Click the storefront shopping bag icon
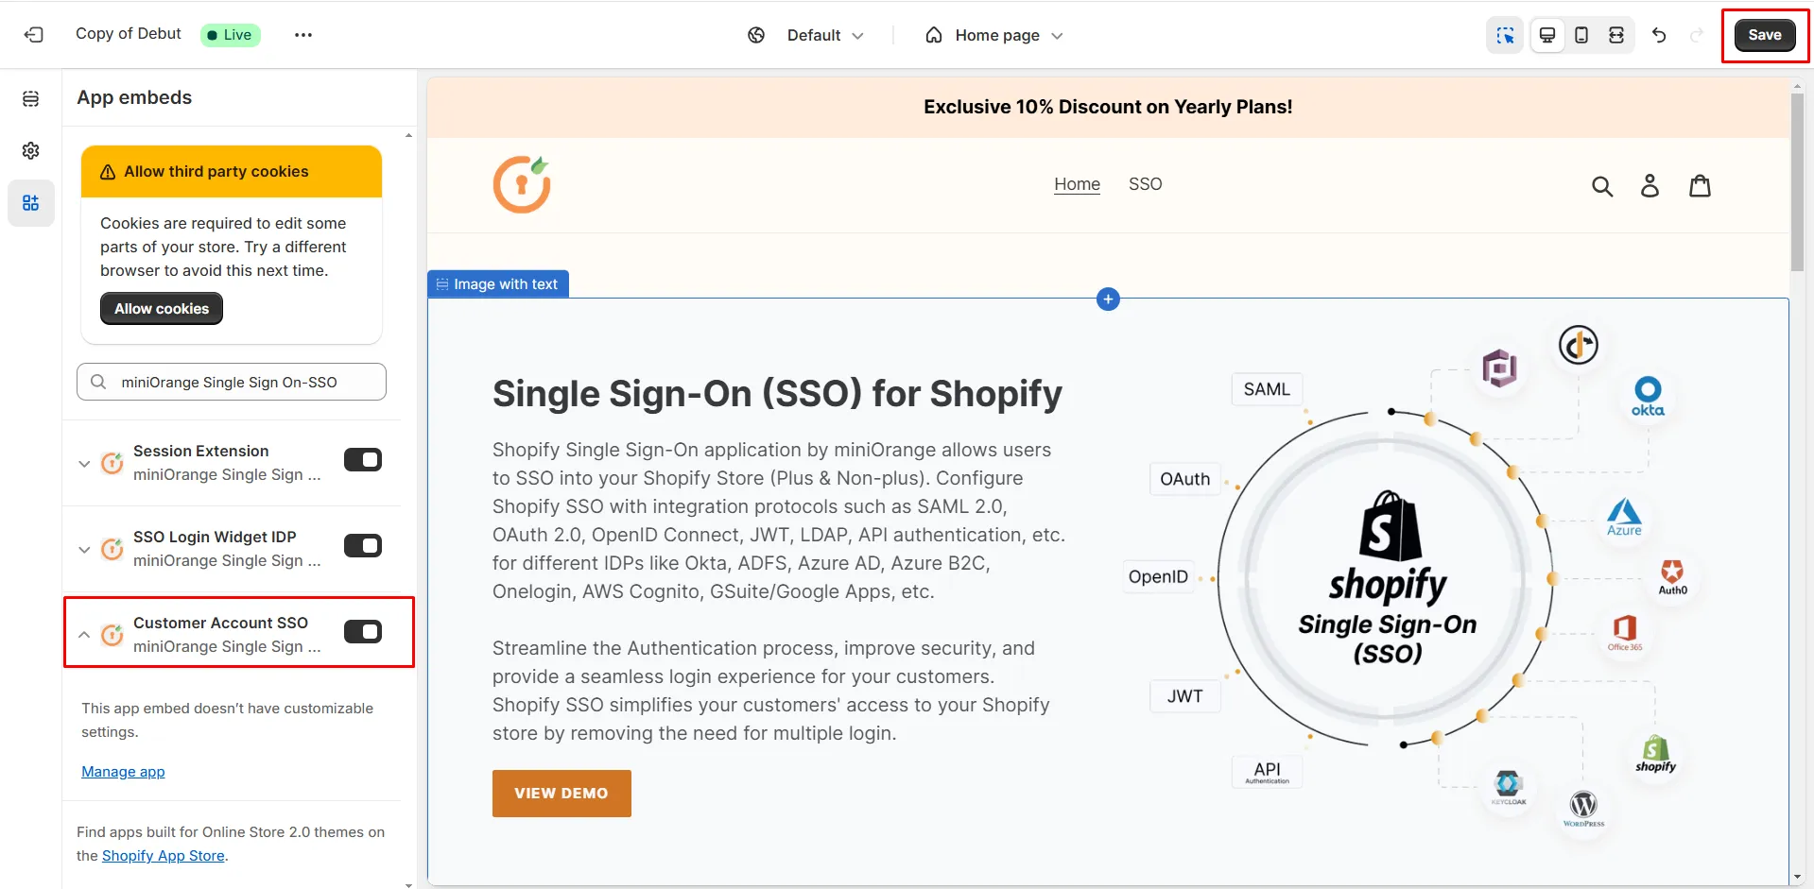The width and height of the screenshot is (1814, 889). [x=1700, y=185]
